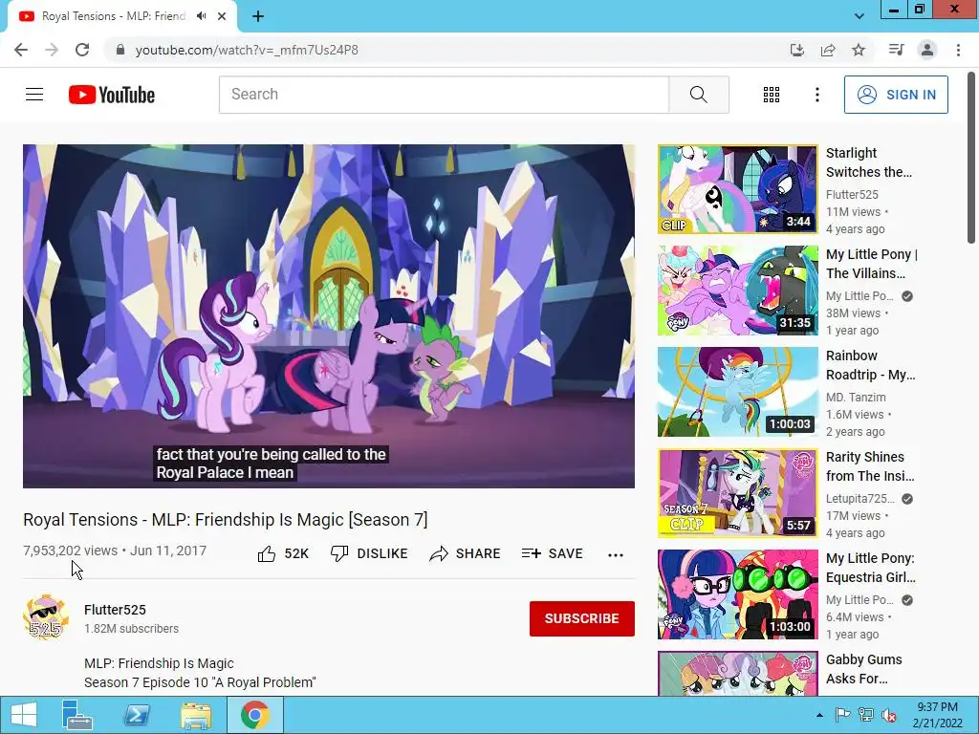Click the DISLIKE thumbs down button
Image resolution: width=979 pixels, height=734 pixels.
tap(369, 553)
